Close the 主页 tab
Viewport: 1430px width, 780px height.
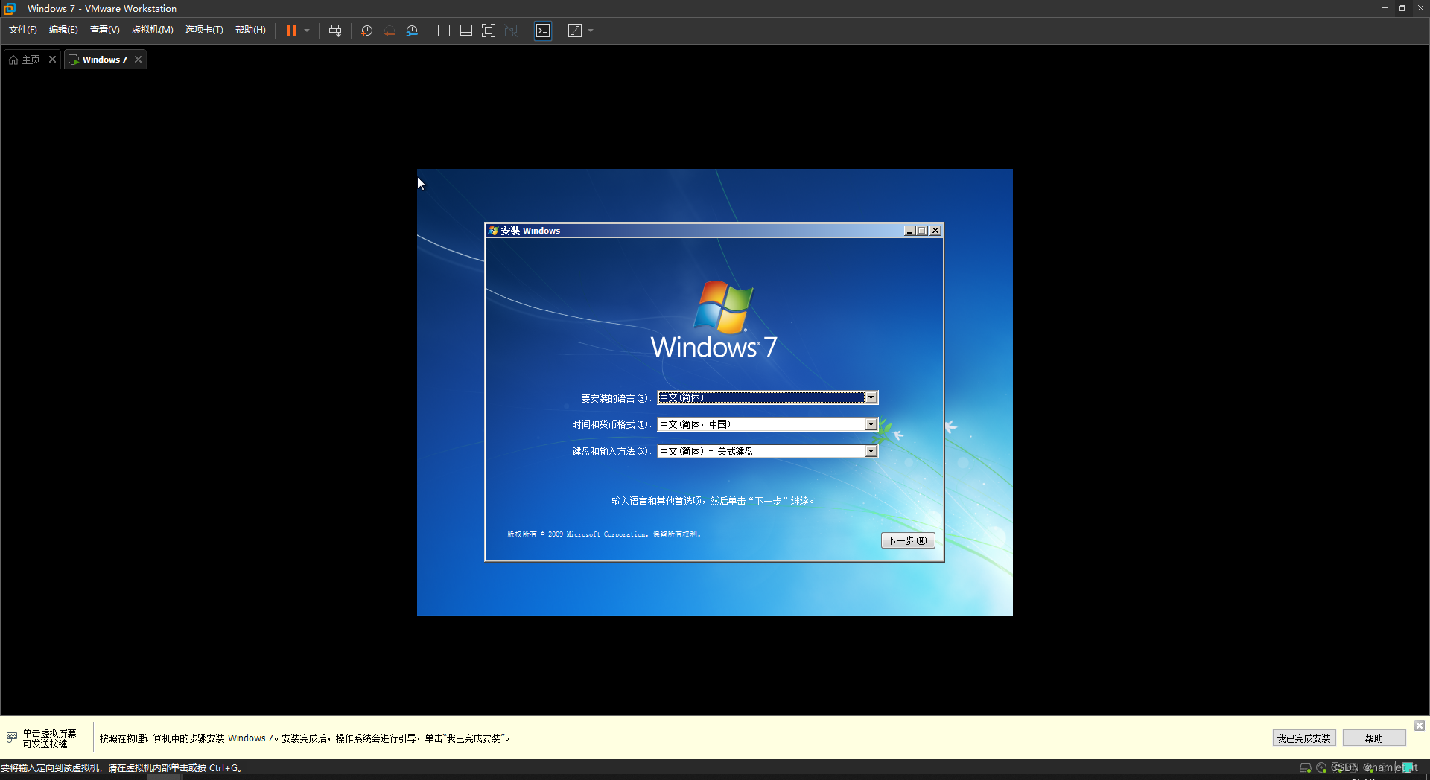tap(52, 60)
